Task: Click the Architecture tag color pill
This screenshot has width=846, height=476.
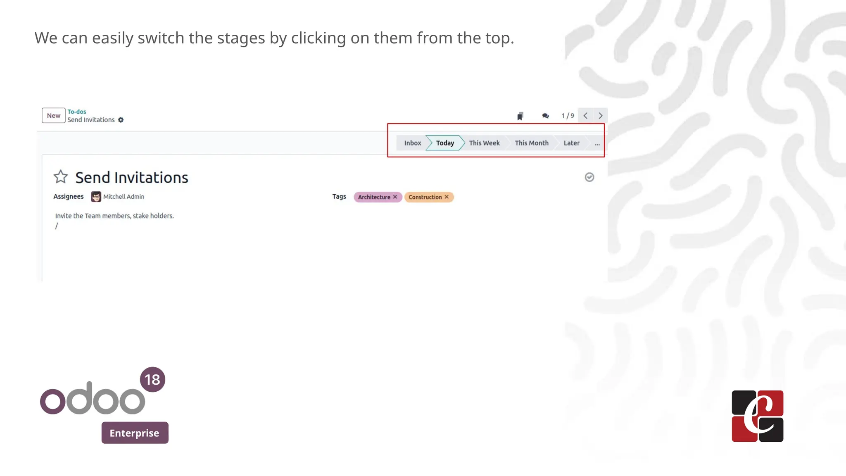Action: [373, 197]
